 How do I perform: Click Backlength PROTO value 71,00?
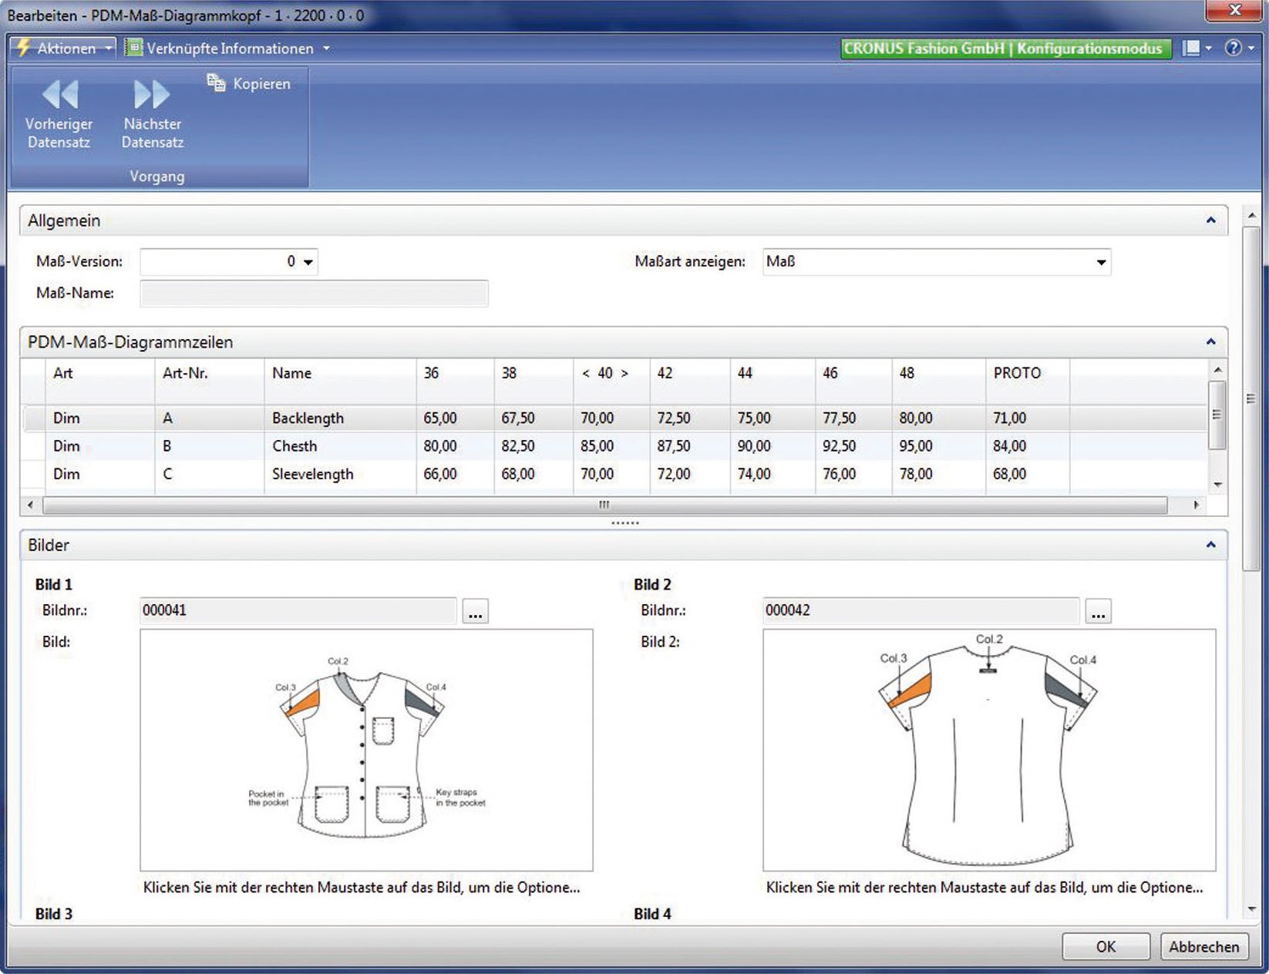tap(1028, 418)
